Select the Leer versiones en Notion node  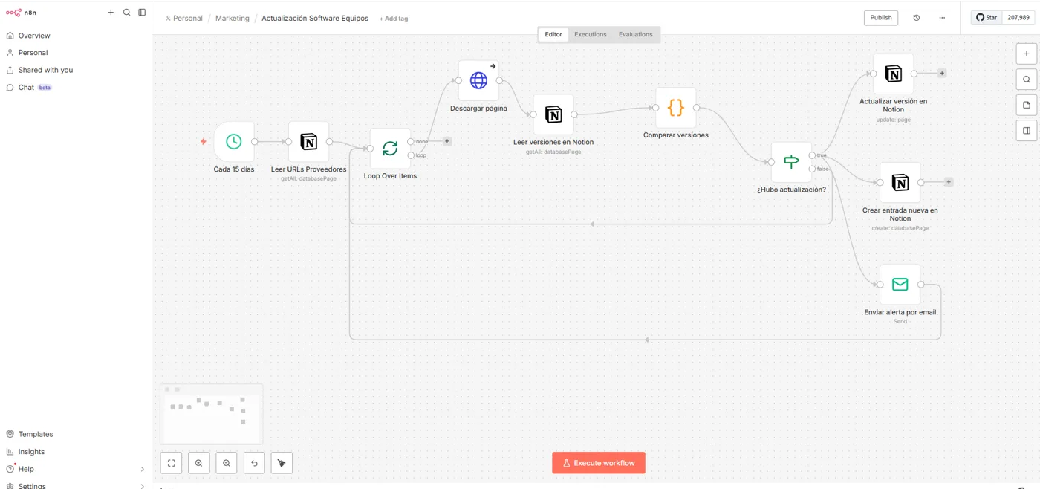pyautogui.click(x=553, y=114)
